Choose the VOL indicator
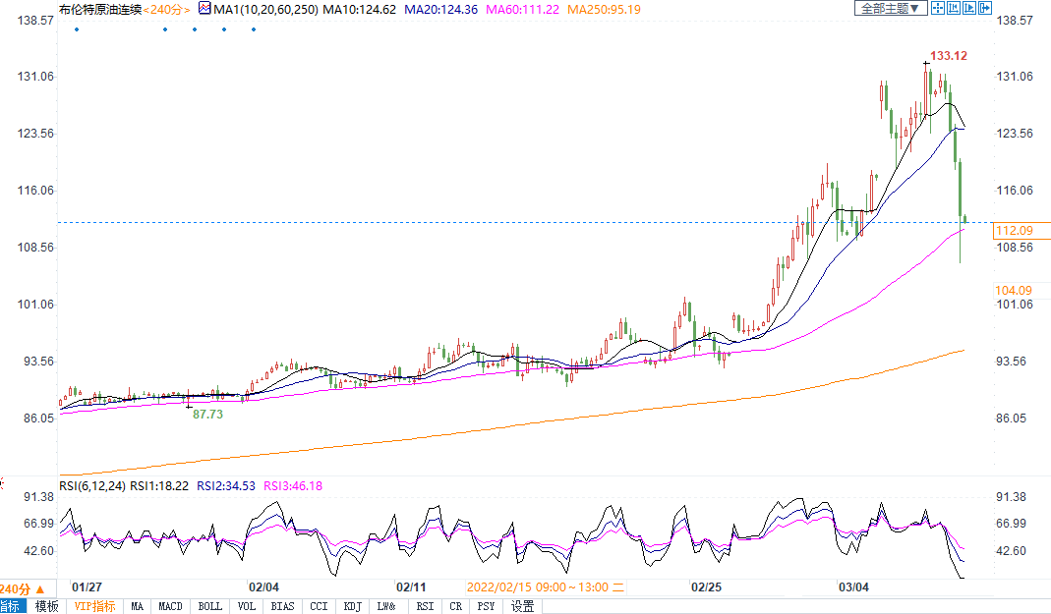 (x=247, y=606)
